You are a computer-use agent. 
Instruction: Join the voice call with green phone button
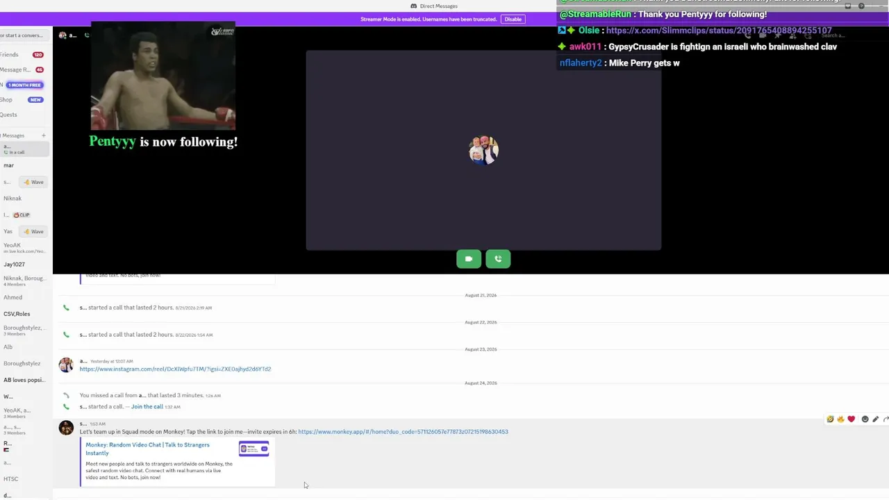click(x=498, y=259)
